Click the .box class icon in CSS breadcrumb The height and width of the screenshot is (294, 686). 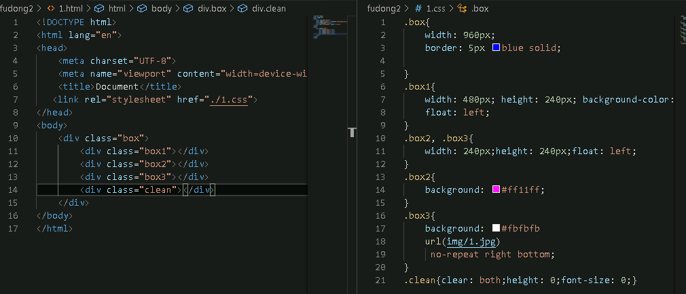pyautogui.click(x=462, y=8)
